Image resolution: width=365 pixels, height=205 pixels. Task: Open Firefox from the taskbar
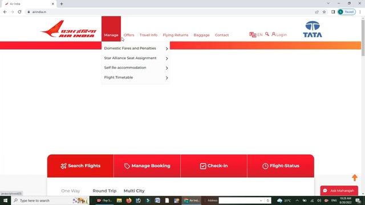tap(129, 200)
